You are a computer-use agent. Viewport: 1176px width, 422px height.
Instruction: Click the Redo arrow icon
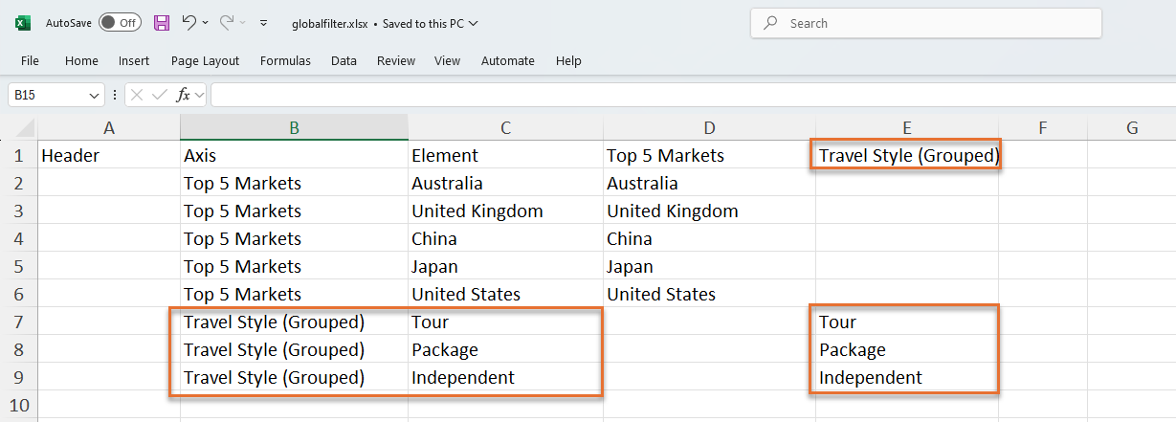coord(227,22)
